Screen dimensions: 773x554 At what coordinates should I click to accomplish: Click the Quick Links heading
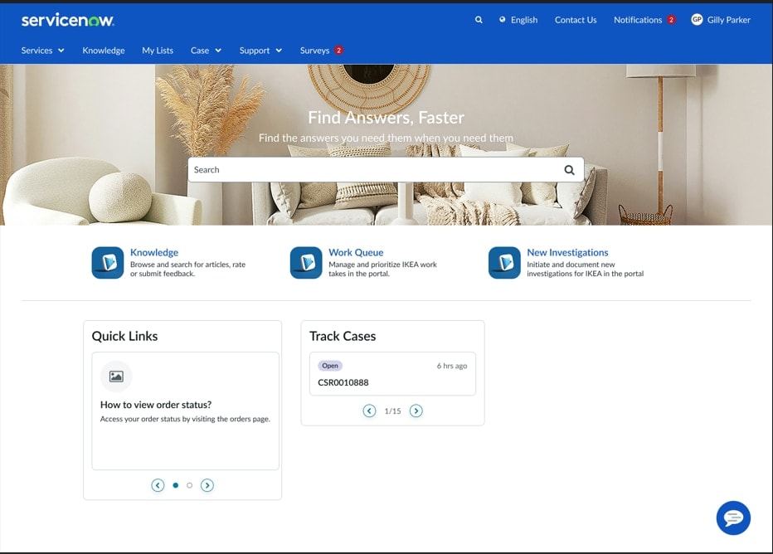(124, 336)
